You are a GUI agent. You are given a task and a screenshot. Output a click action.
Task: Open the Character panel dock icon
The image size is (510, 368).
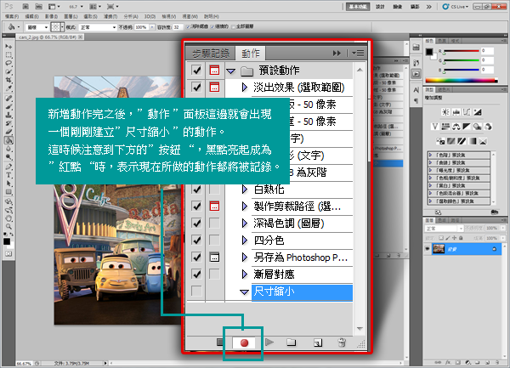tap(416, 90)
